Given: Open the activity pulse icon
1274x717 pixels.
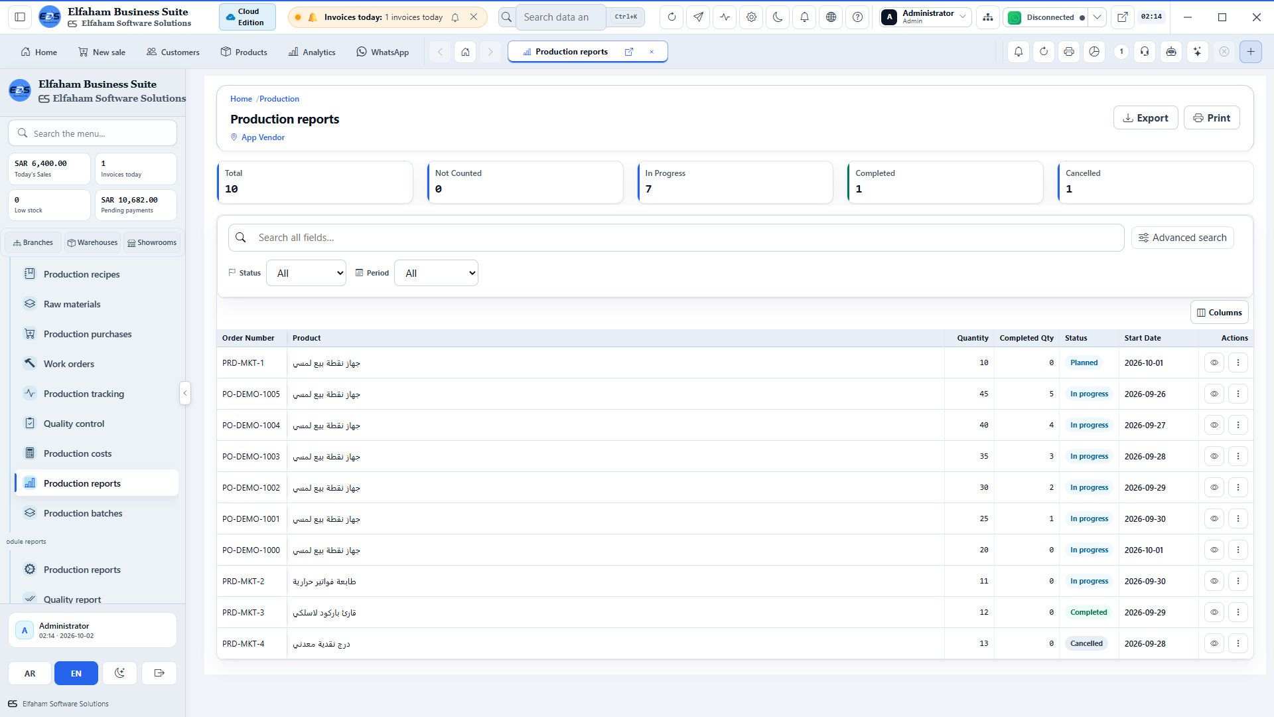Looking at the screenshot, I should click(x=725, y=17).
